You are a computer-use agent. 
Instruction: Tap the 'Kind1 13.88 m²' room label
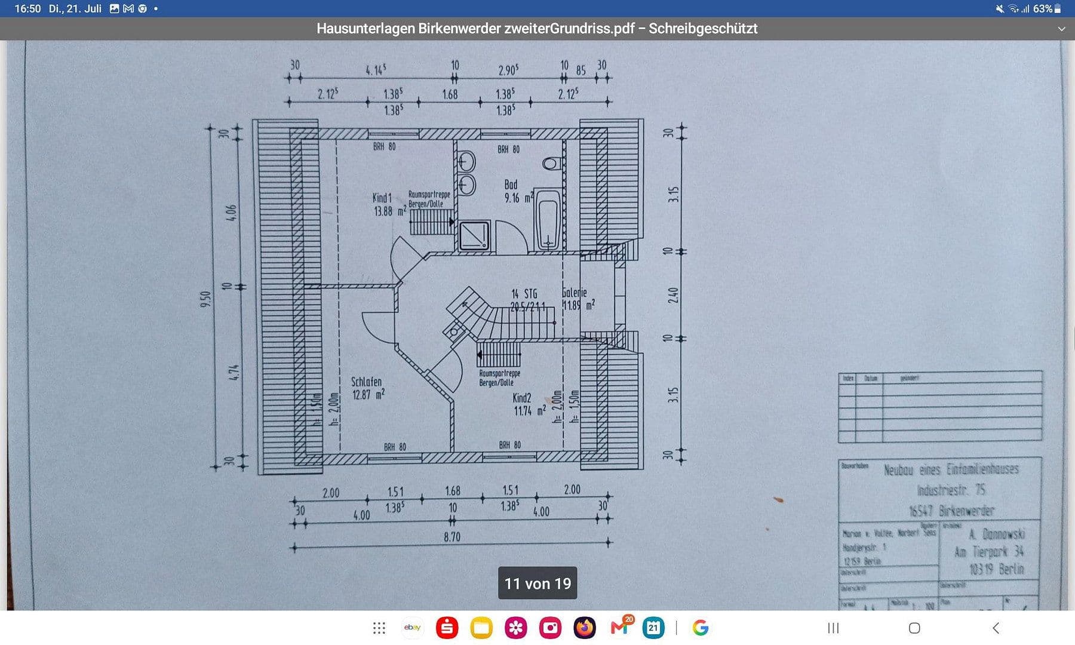[389, 204]
